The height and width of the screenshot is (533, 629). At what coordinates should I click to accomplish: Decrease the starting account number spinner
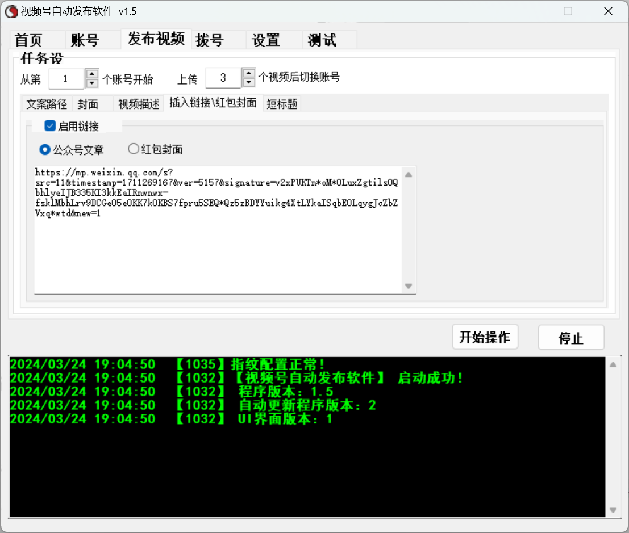click(x=92, y=83)
